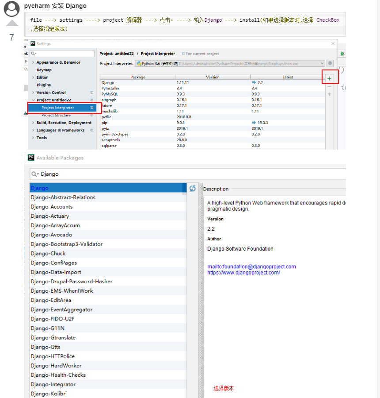The height and width of the screenshot is (398, 380).
Task: Click the upgrade package up-arrow button
Action: pos(329,94)
